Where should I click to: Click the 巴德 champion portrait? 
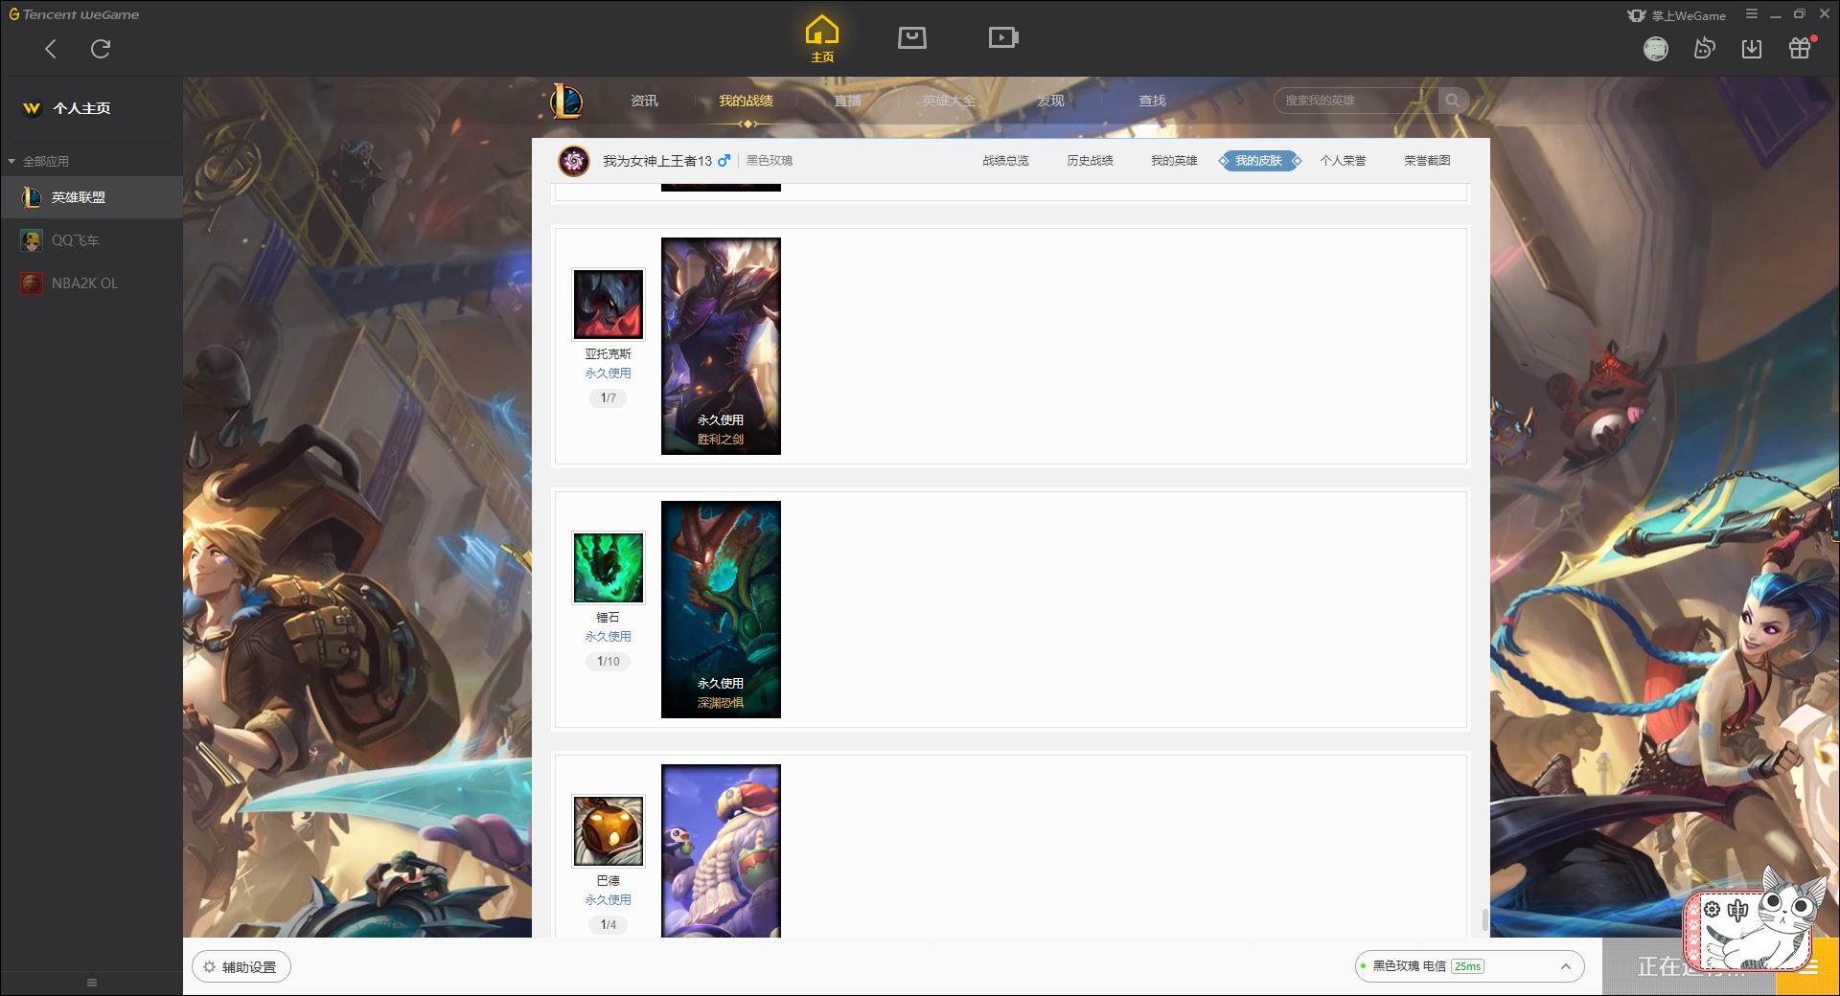[x=609, y=831]
